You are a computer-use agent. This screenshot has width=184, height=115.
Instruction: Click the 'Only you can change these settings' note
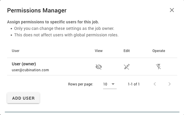coord(64,28)
